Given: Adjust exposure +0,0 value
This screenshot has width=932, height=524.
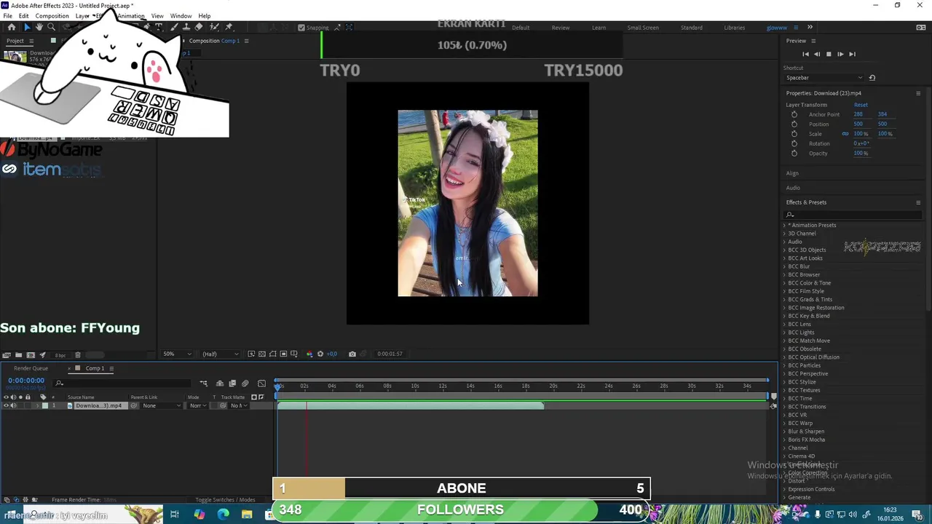Looking at the screenshot, I should 332,354.
